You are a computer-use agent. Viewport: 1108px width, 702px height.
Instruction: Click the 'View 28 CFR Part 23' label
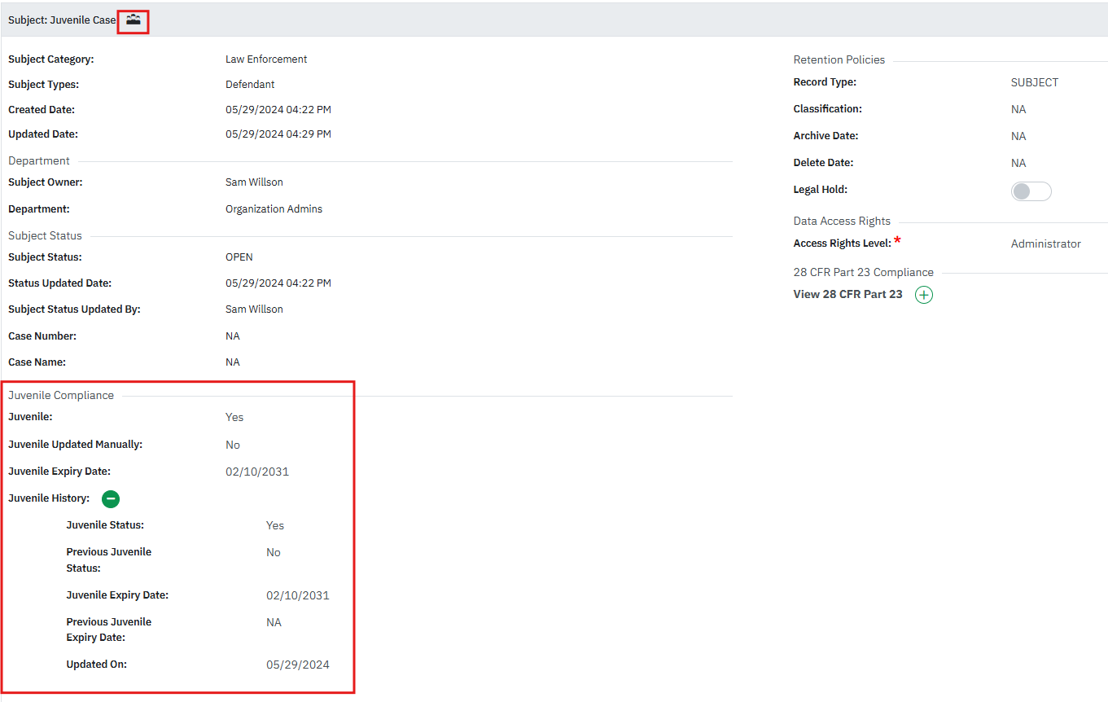tap(847, 294)
